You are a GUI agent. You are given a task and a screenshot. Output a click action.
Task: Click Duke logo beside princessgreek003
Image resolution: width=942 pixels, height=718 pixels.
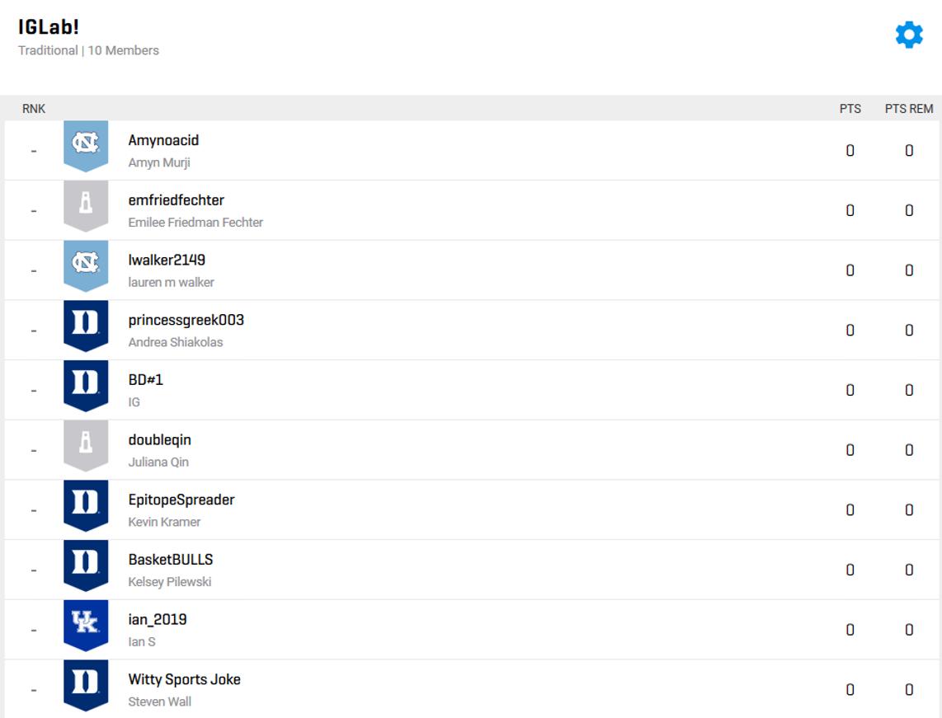pos(86,326)
